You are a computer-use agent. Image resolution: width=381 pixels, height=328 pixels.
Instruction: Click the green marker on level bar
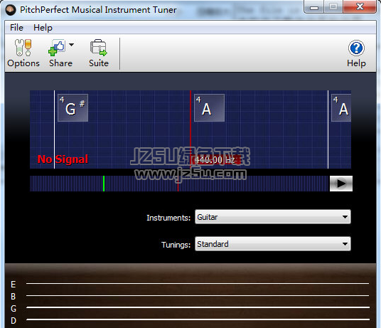click(x=104, y=184)
